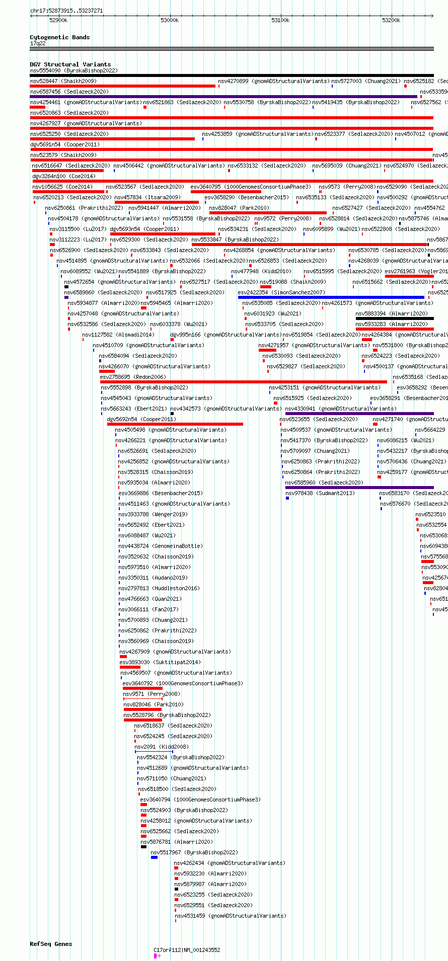Click the 53000k ruler position label
The width and height of the screenshot is (448, 961).
click(170, 20)
